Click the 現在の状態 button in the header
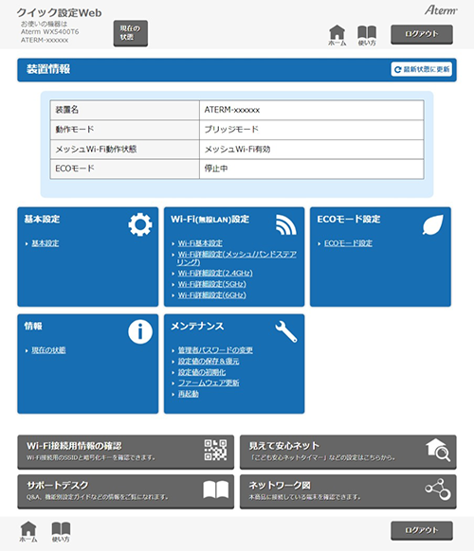 [130, 33]
